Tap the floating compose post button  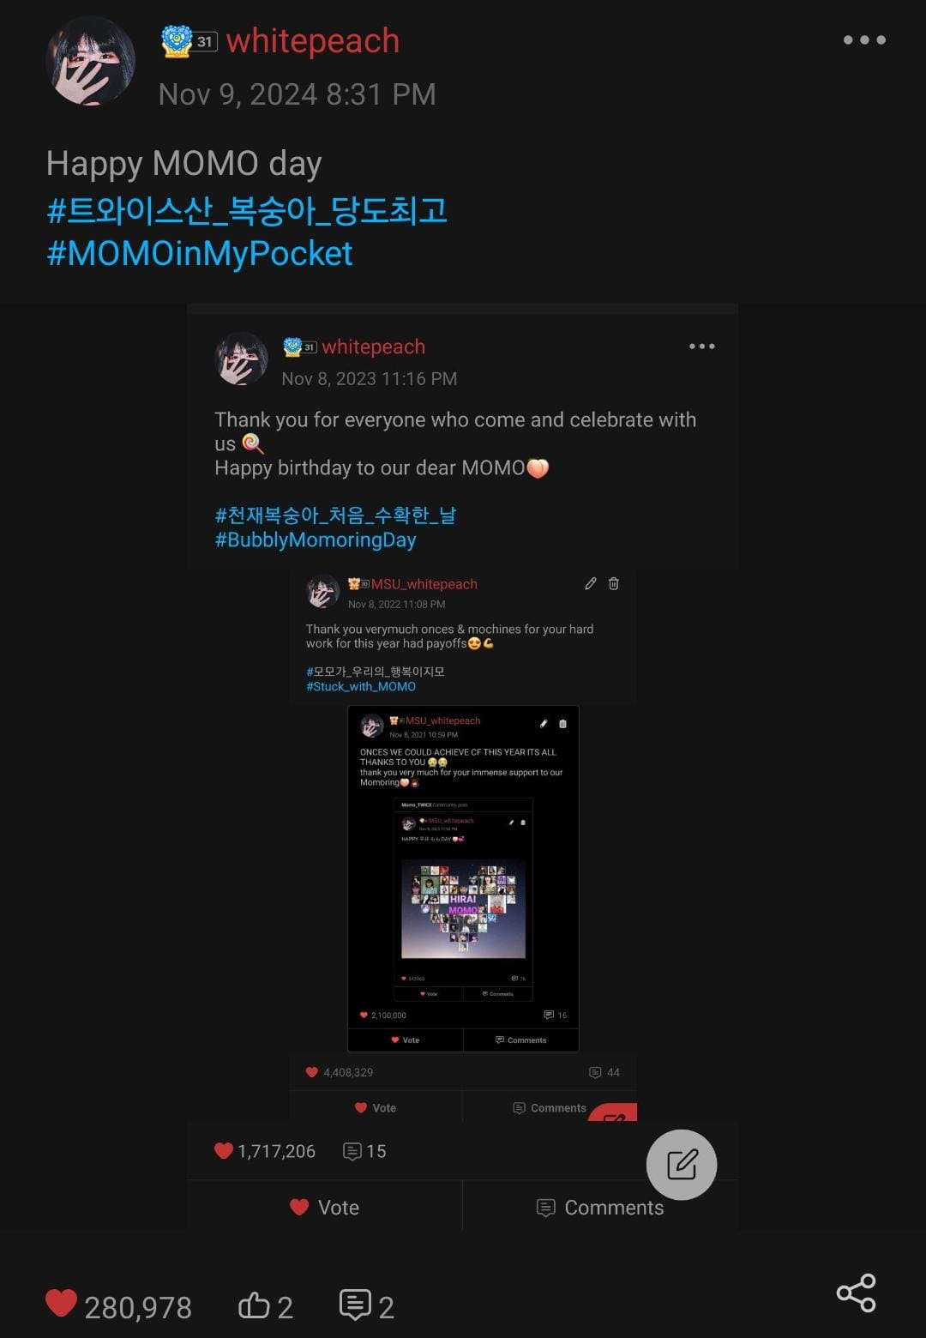pos(682,1165)
